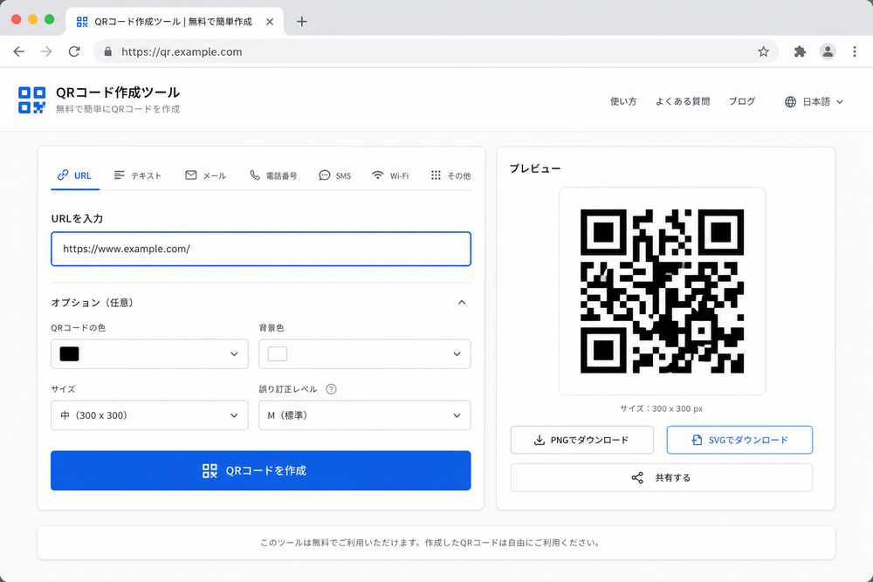The width and height of the screenshot is (873, 582).
Task: Collapse the オプション（任意）section chevron
Action: coord(462,303)
